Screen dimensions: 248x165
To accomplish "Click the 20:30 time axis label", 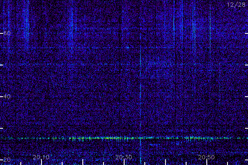I will (124, 157).
